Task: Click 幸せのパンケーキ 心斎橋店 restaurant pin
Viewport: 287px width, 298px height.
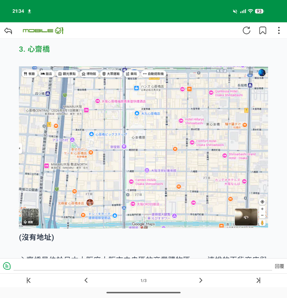Action: [91, 152]
